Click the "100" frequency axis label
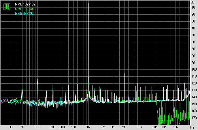Screen dimensions: 198x130 pyautogui.click(x=37, y=127)
